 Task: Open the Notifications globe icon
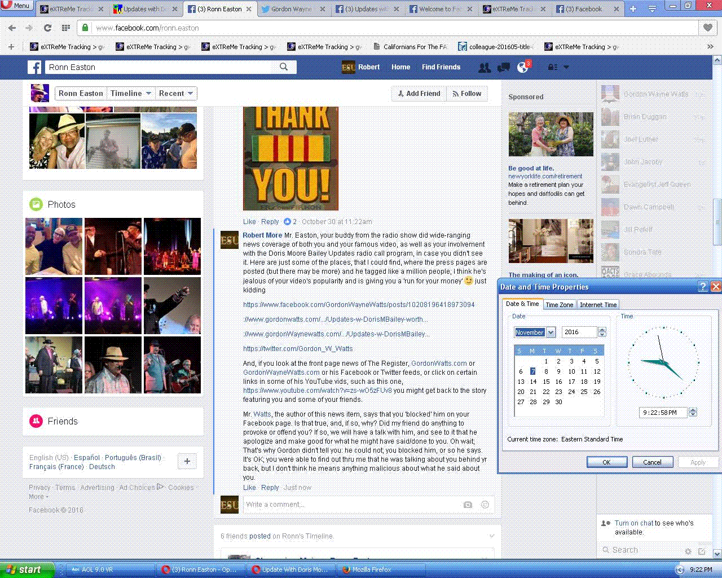click(x=523, y=68)
